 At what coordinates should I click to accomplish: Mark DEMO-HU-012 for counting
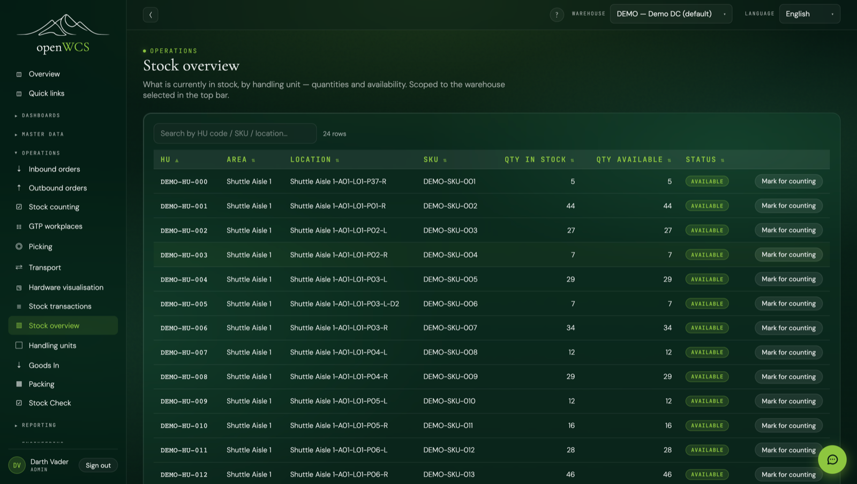coord(788,474)
